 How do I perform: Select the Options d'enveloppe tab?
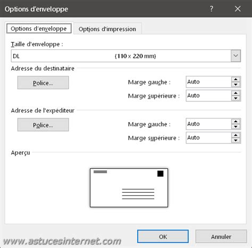tap(39, 29)
